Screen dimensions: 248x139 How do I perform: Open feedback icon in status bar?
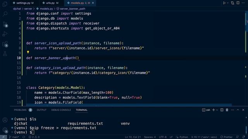coord(237,137)
